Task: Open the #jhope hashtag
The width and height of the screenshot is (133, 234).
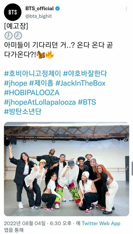Action: click(x=16, y=83)
